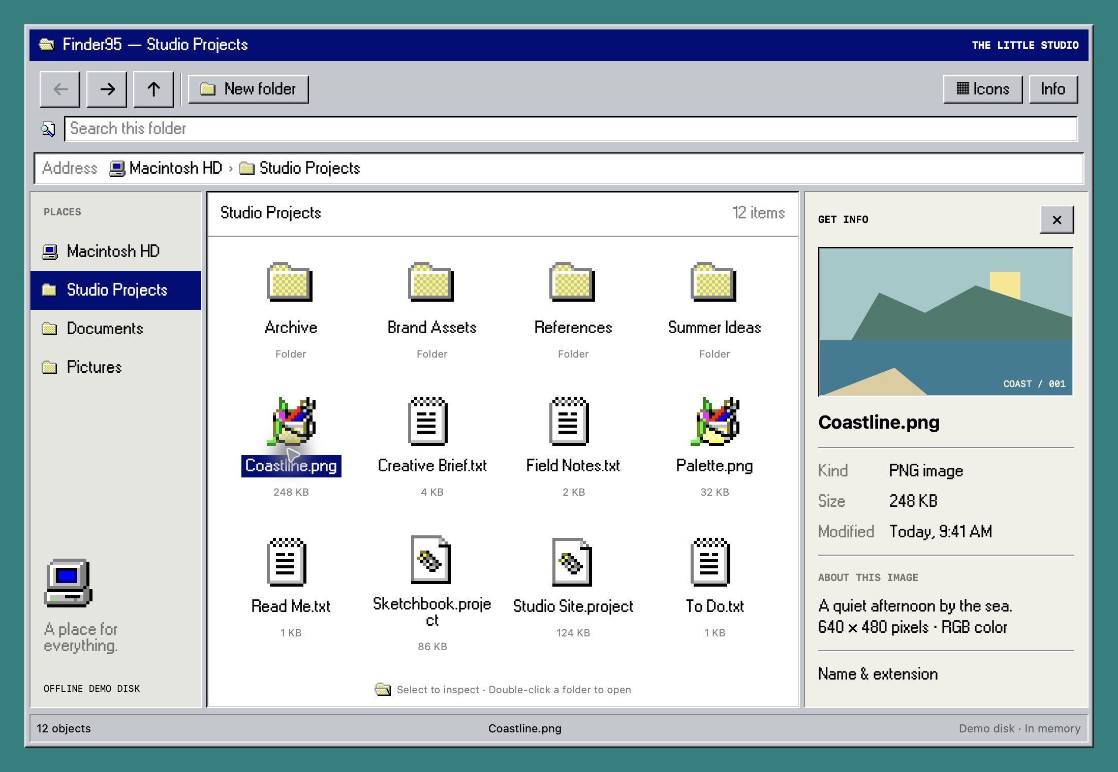Click the '12 objects' status bar text
The width and height of the screenshot is (1118, 772).
[64, 728]
